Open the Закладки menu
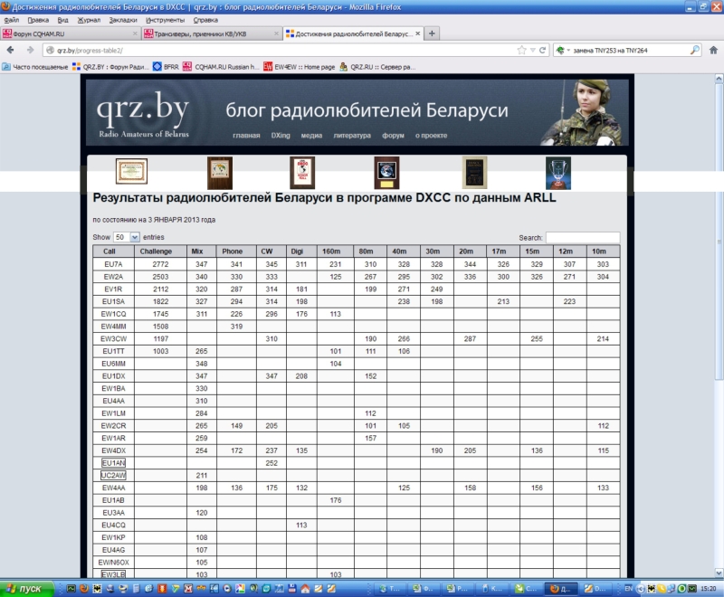Viewport: 724px width, 597px height. [123, 19]
